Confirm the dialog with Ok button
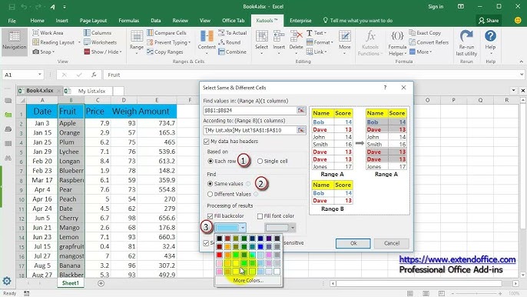Image resolution: width=527 pixels, height=297 pixels. click(353, 243)
